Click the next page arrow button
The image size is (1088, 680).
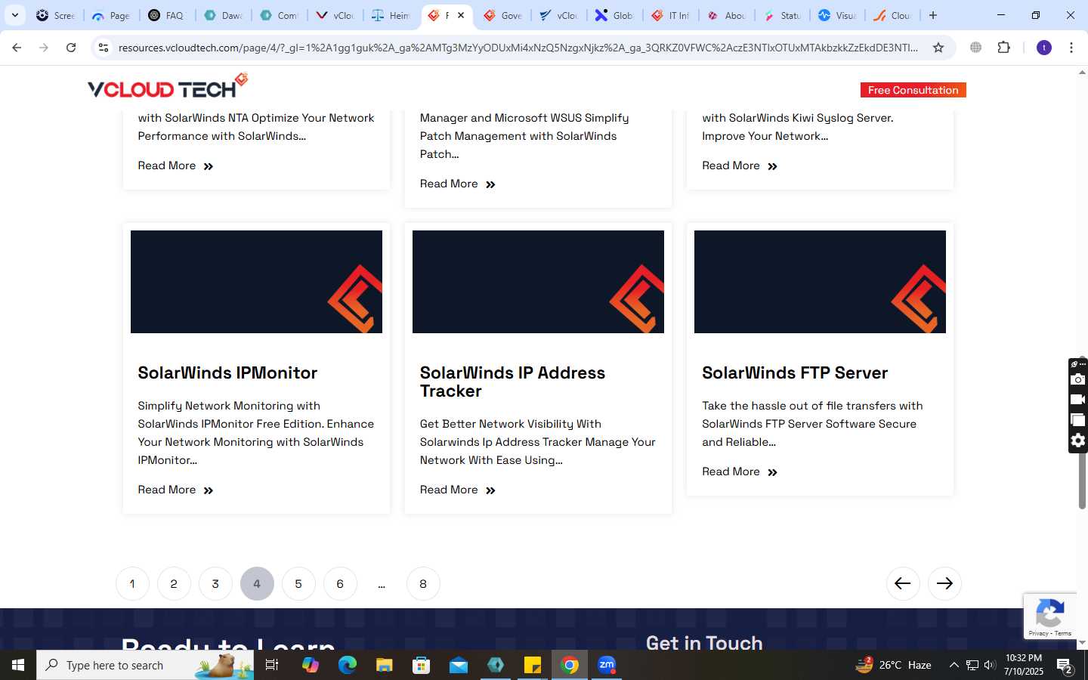tap(944, 583)
